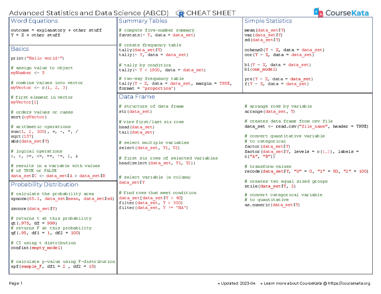Select the Data Frame section header
This screenshot has height=294, width=381.
tap(137, 97)
